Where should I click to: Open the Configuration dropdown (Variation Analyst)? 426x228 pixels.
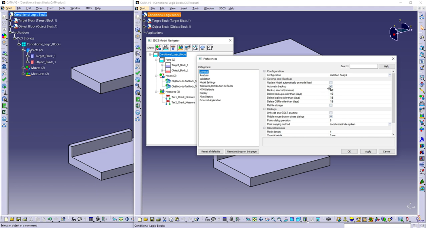click(x=390, y=75)
